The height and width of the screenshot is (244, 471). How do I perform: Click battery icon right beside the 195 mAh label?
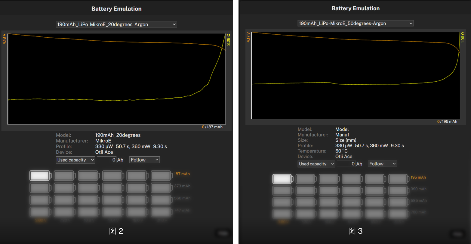pos(399,179)
